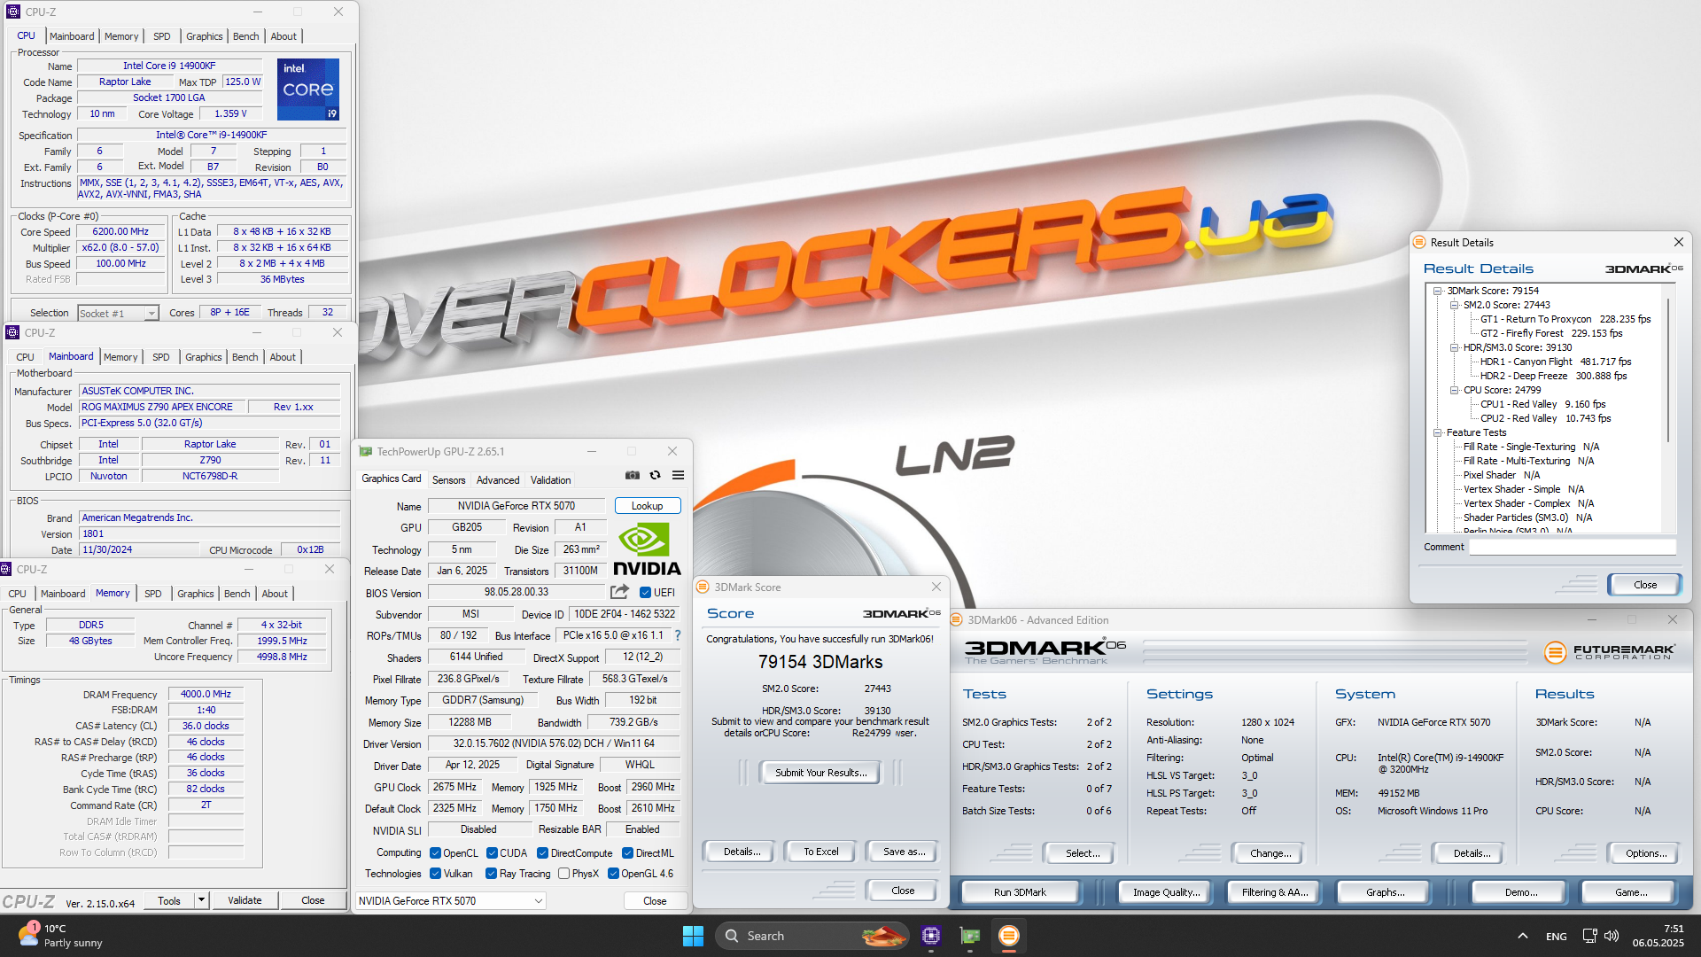This screenshot has width=1701, height=957.
Task: Click the Futuremark Corporation logo
Action: 1609,652
